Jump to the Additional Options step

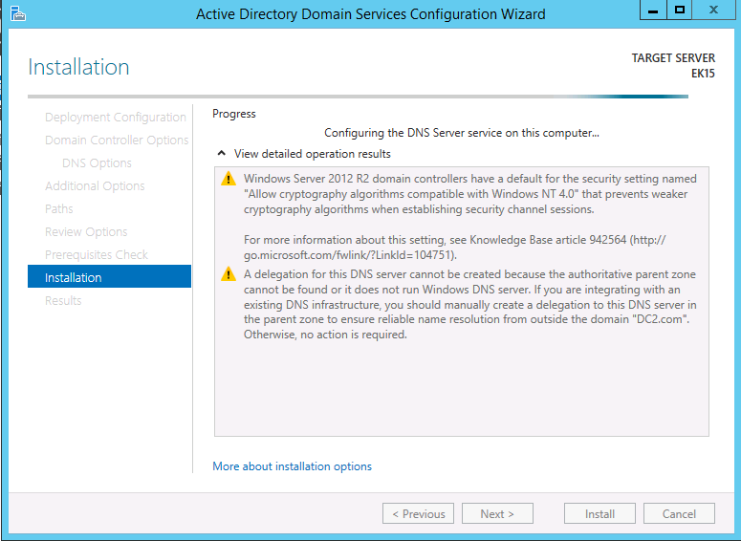tap(95, 185)
